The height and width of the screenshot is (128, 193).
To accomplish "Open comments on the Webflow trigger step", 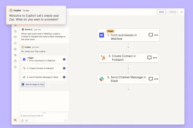I will pyautogui.click(x=151, y=35).
